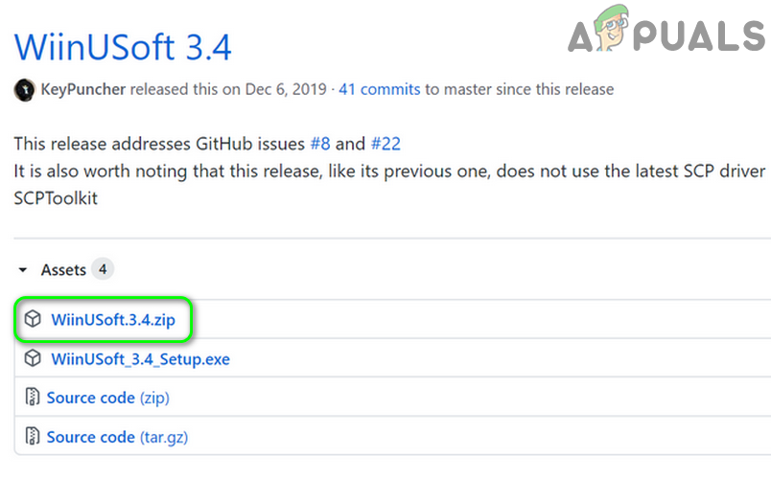Screen dimensions: 771x479
Task: Click KeyPuncher's avatar image
Action: [25, 90]
